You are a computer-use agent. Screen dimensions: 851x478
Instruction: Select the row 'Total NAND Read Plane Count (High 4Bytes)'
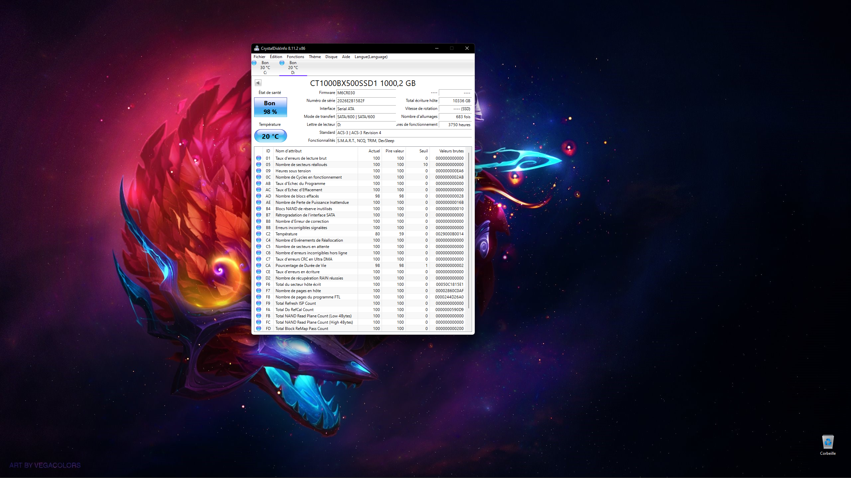click(360, 322)
